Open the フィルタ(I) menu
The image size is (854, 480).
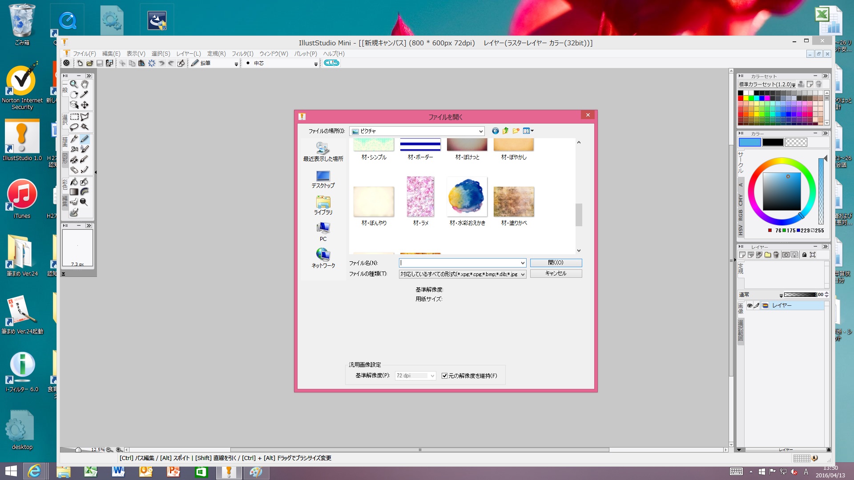(x=242, y=54)
